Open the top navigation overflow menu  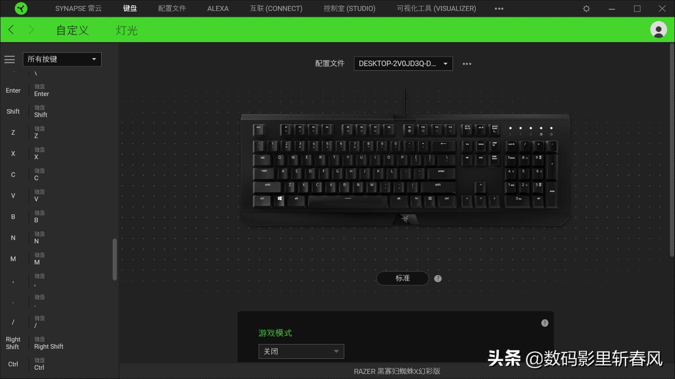coord(499,8)
